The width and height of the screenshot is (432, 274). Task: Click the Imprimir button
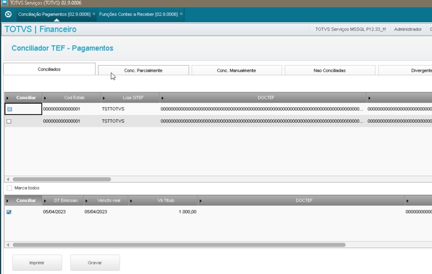coord(37,263)
